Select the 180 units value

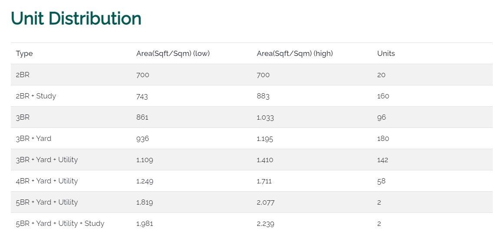[383, 139]
